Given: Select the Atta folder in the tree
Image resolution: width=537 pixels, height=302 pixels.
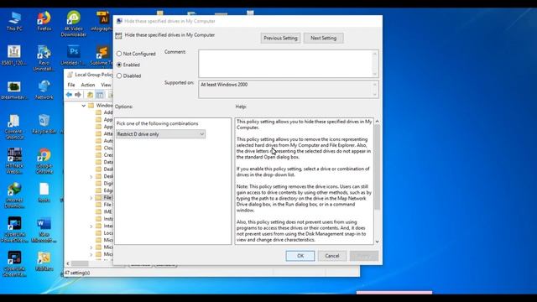Looking at the screenshot, I should (x=104, y=134).
